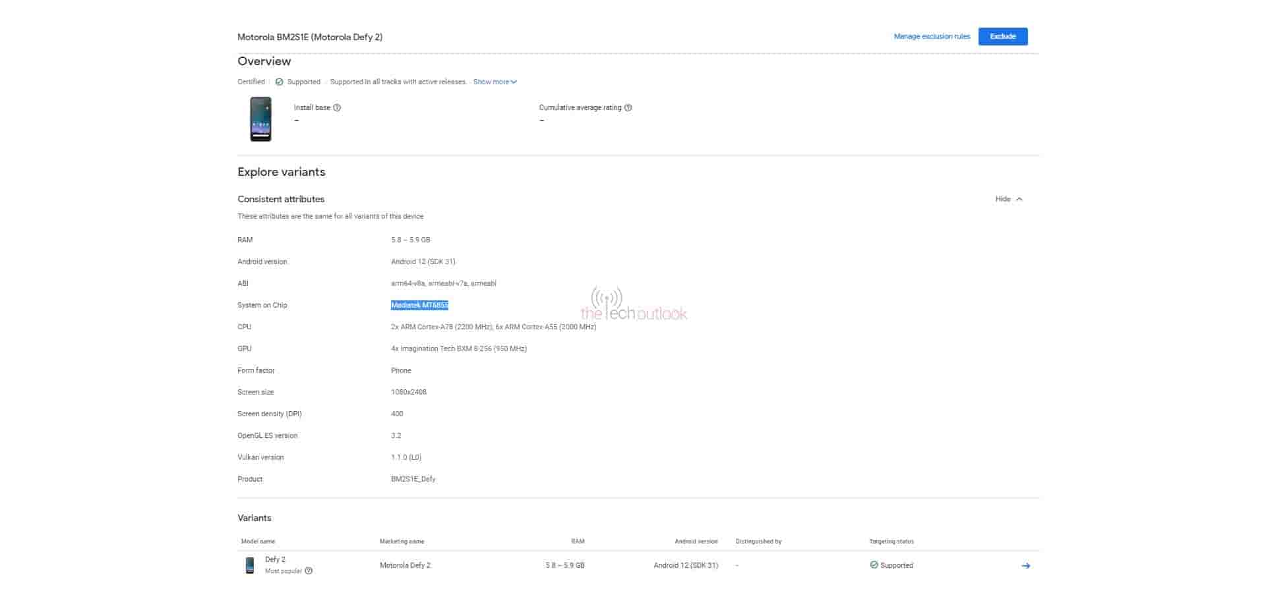
Task: Click the Install base help icon
Action: click(337, 108)
